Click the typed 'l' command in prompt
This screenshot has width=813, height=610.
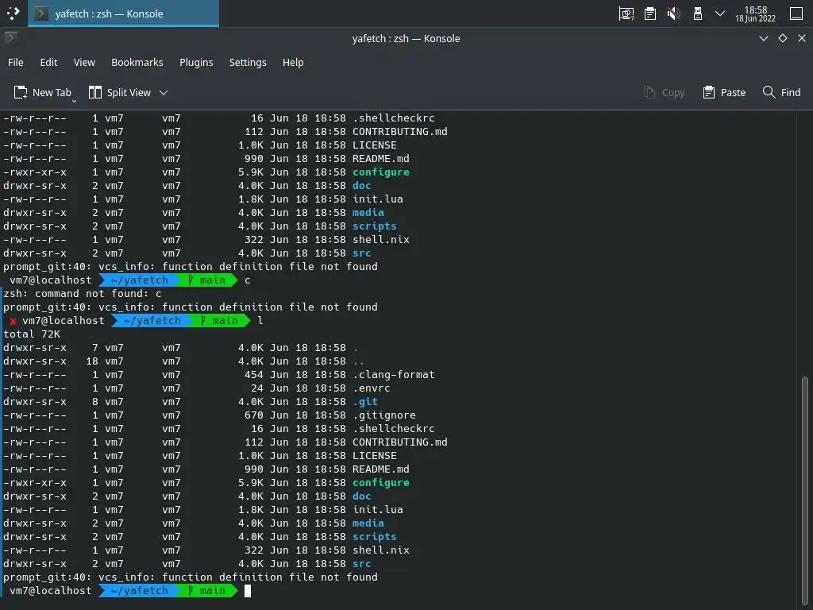[260, 321]
